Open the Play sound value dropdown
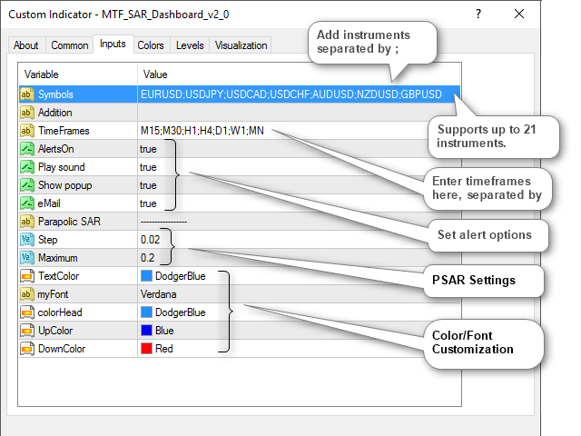 148,167
